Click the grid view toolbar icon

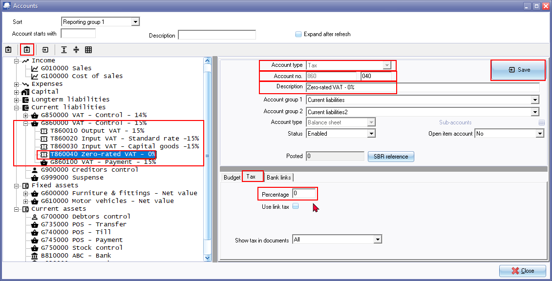pyautogui.click(x=88, y=50)
